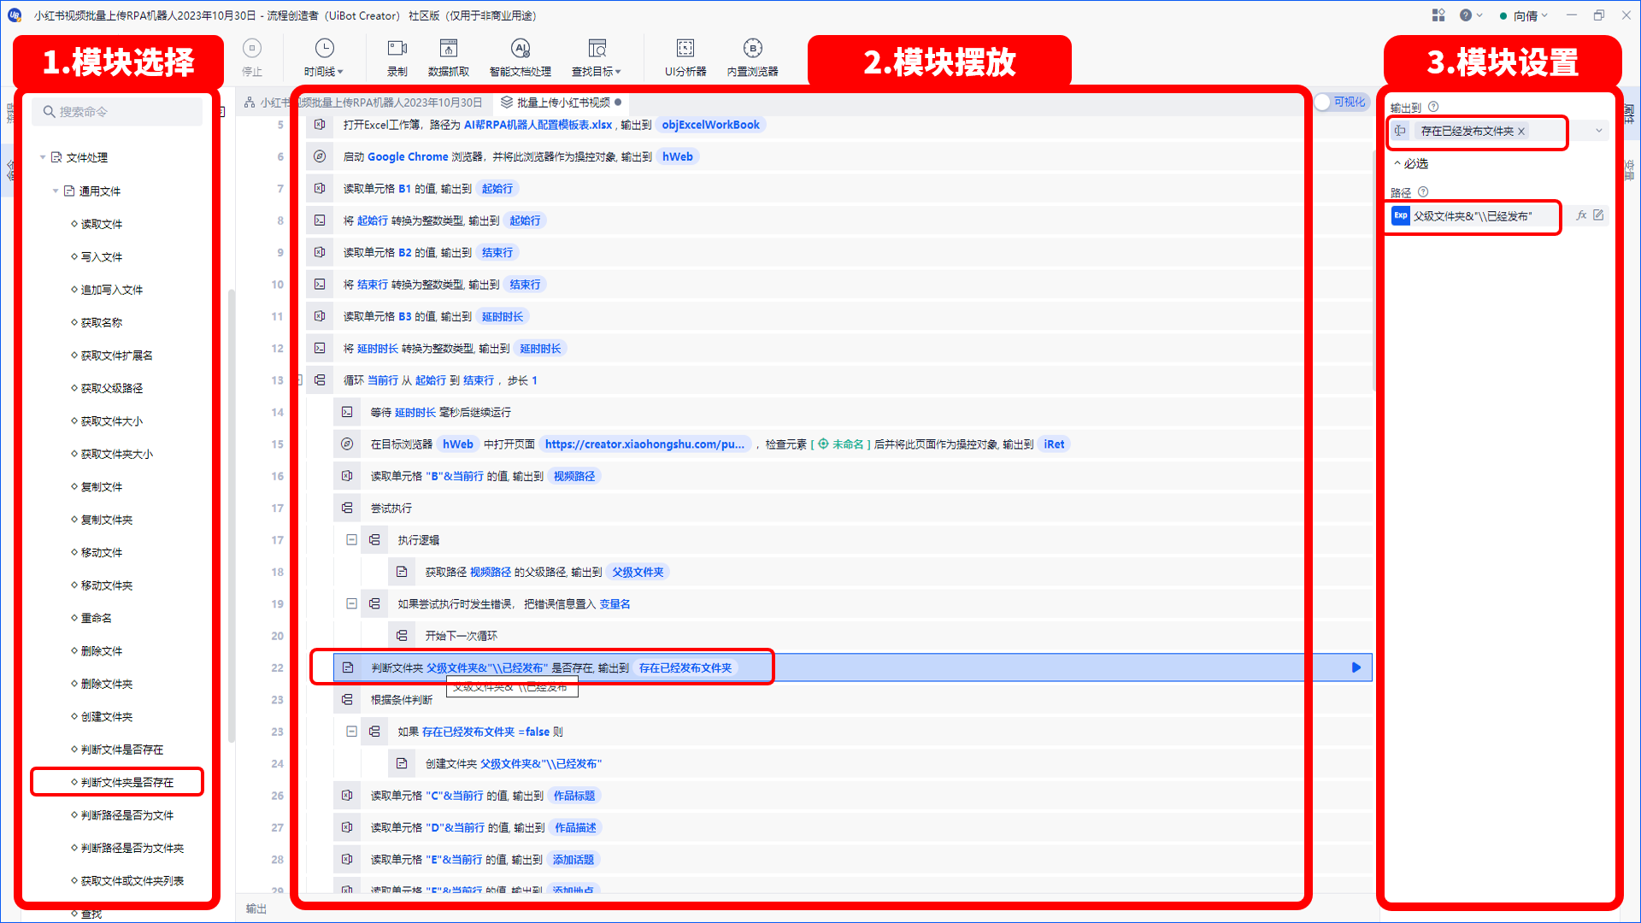Viewport: 1641px width, 923px height.
Task: Toggle the 可视化 view switch
Action: tap(1341, 102)
